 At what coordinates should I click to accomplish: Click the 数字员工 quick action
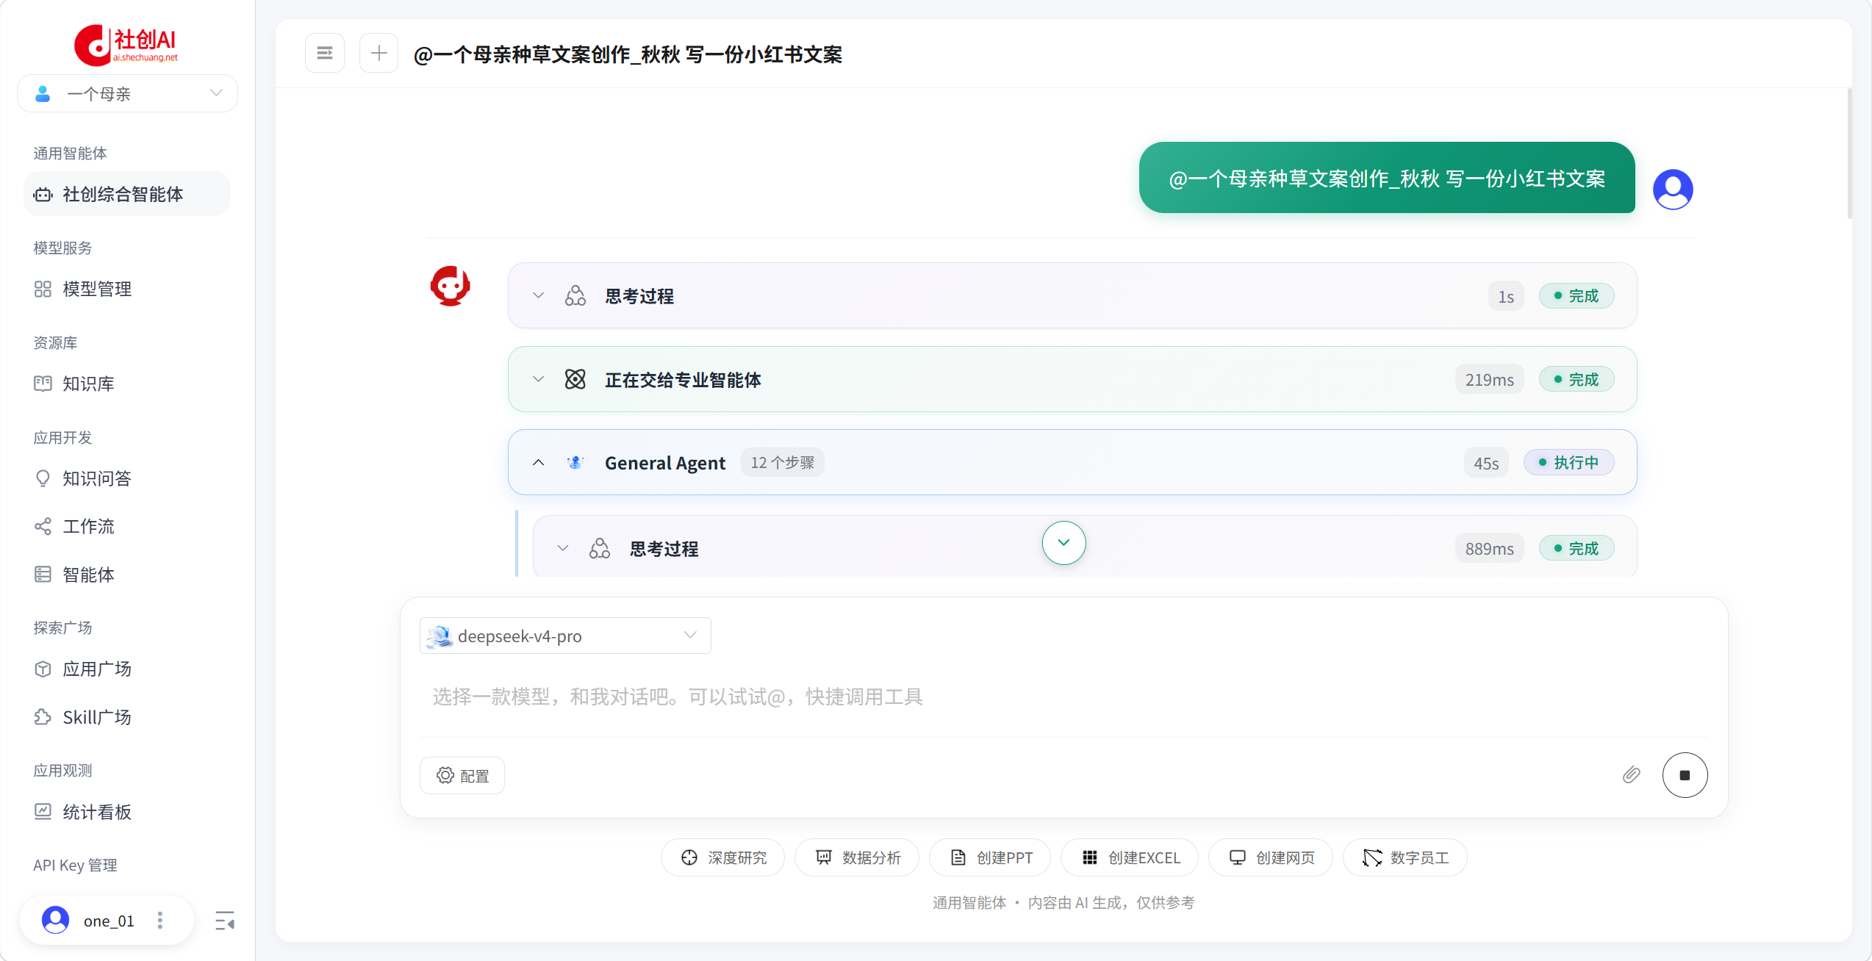tap(1405, 857)
